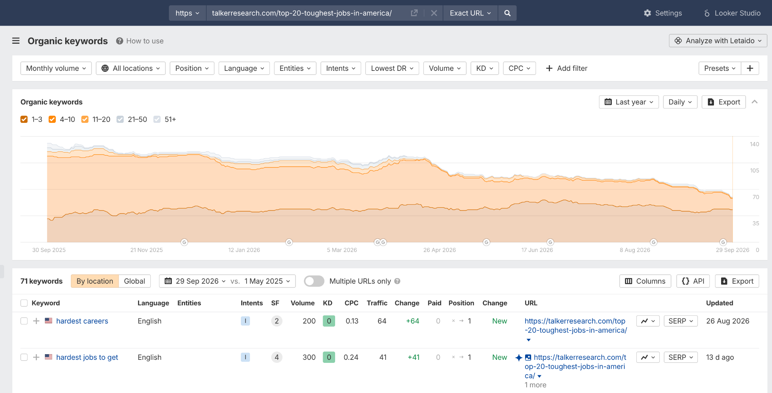Click the Google update marker near 29 Sep 2026

tap(723, 242)
